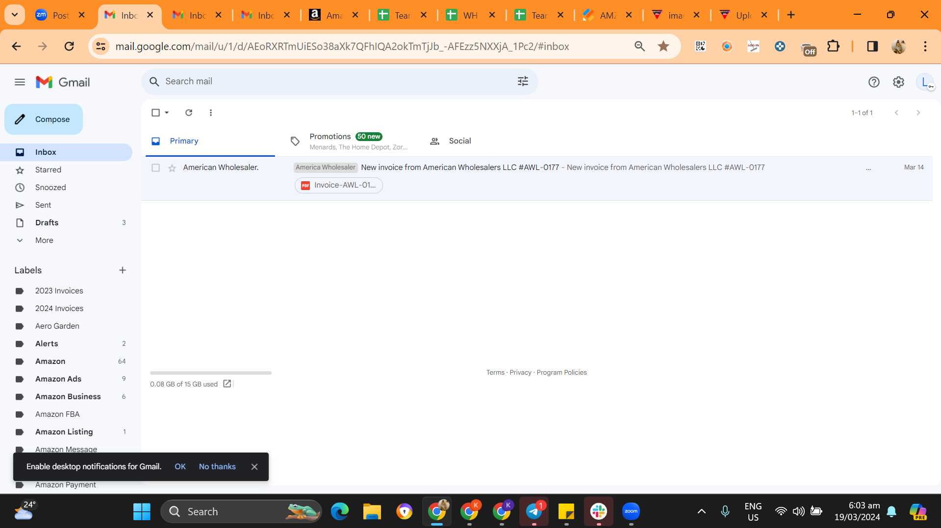The width and height of the screenshot is (941, 528).
Task: Open Zoom from the taskbar
Action: [x=631, y=511]
